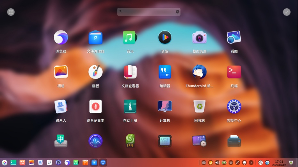Click the launcher button in the dock
The height and width of the screenshot is (167, 298).
tap(4, 163)
